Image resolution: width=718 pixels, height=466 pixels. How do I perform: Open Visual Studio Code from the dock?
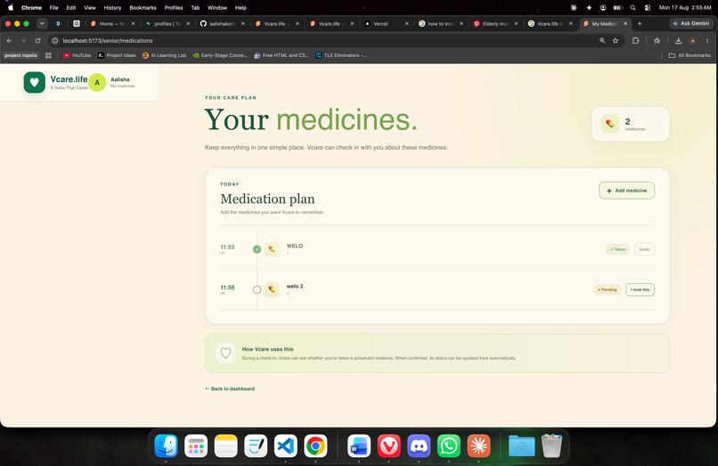pyautogui.click(x=286, y=446)
